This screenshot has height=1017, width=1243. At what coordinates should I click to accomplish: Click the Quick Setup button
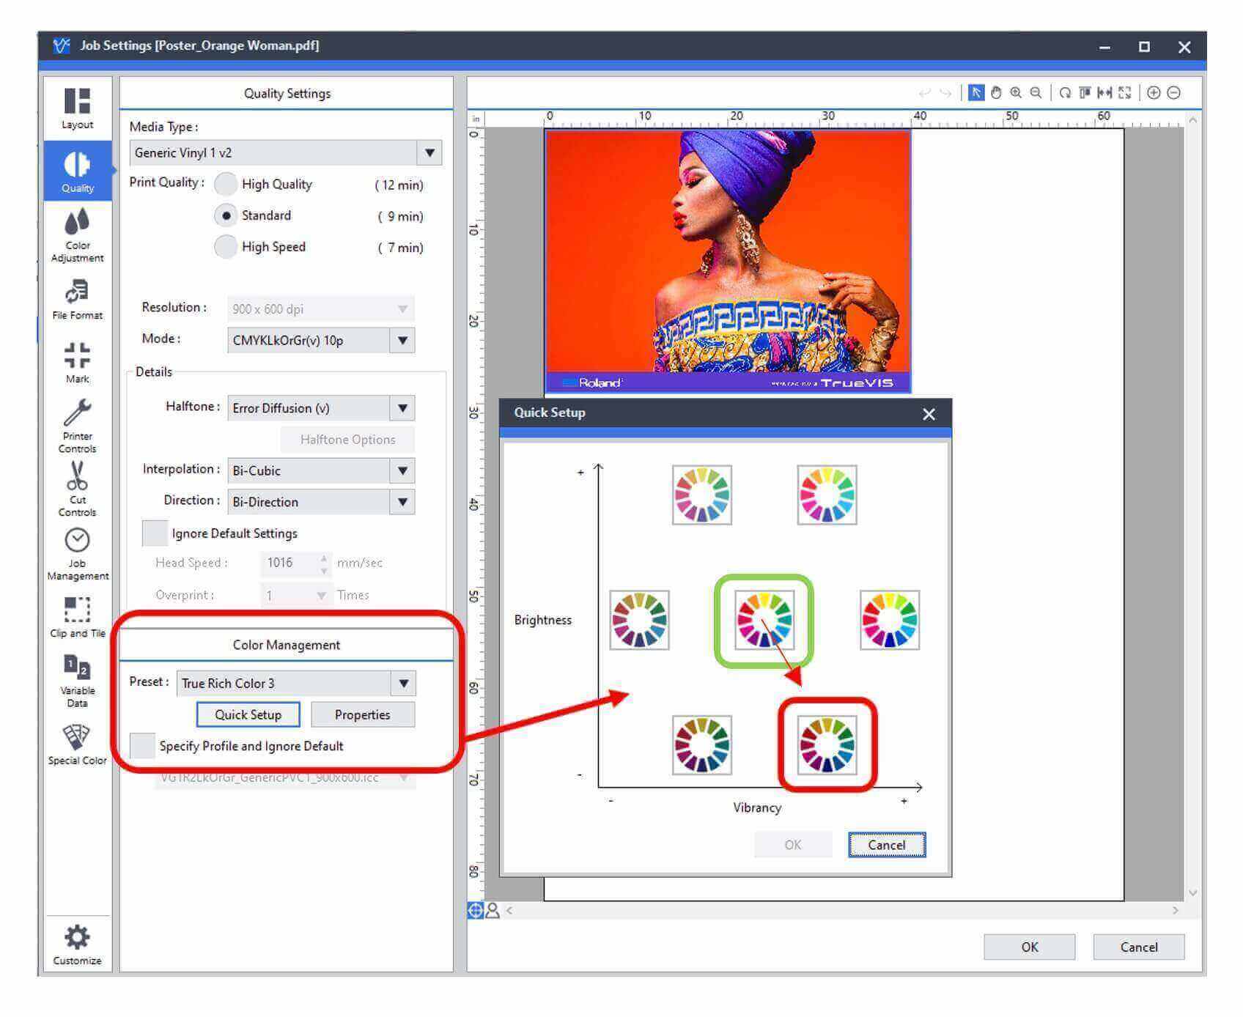[248, 714]
